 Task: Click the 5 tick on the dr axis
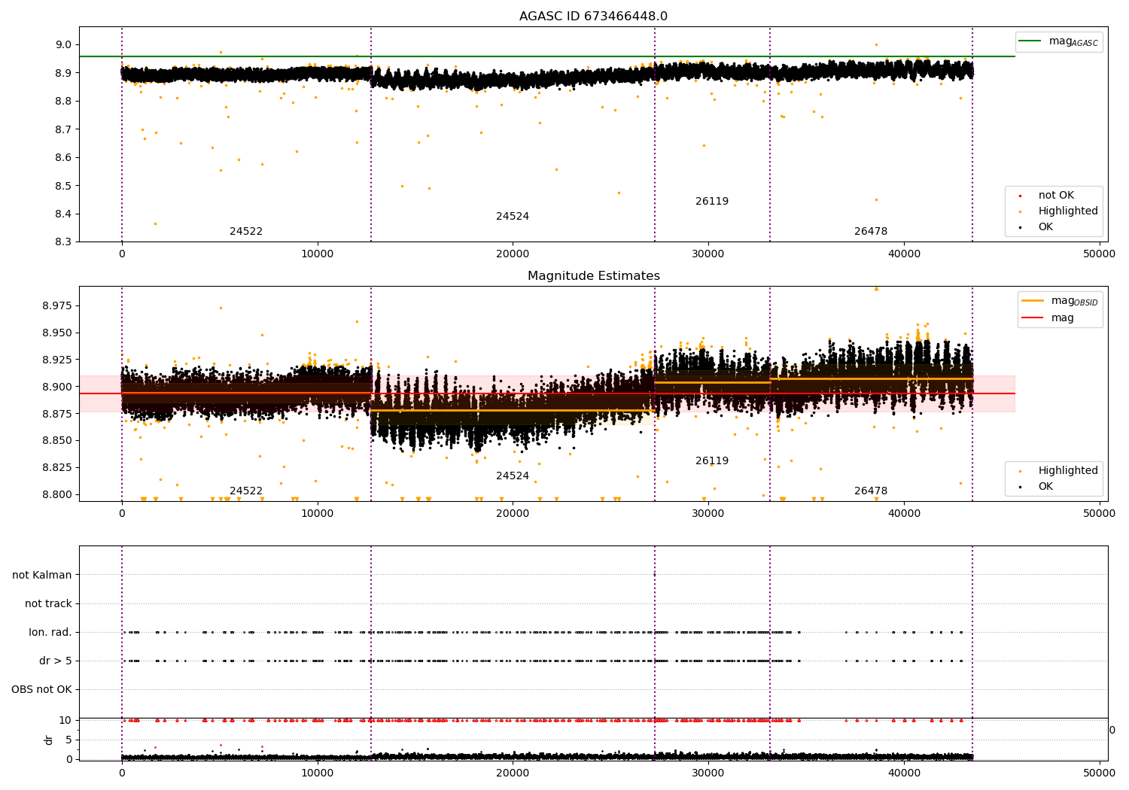pyautogui.click(x=69, y=740)
